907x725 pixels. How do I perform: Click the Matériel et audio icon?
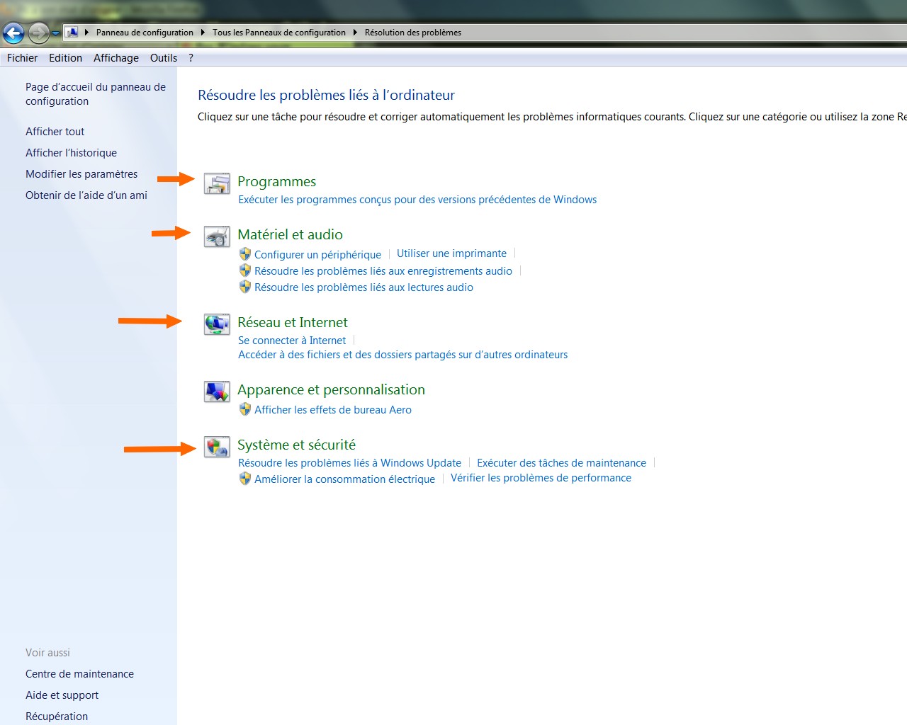click(x=217, y=236)
